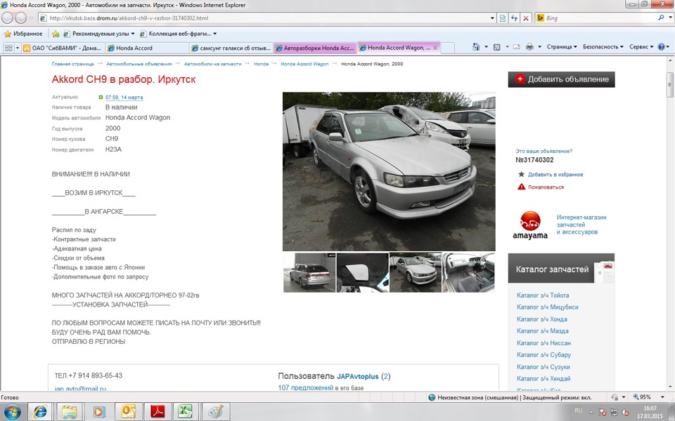The height and width of the screenshot is (421, 675).
Task: Open the second thumbnail, the black-and-white close-up
Action: coord(363,273)
